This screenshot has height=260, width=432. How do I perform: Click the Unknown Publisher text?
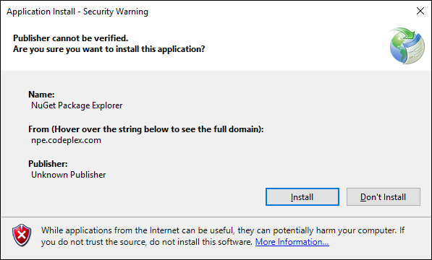pyautogui.click(x=68, y=175)
